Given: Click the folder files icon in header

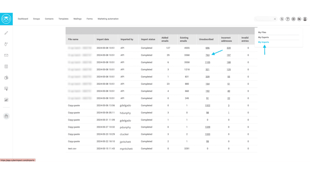Looking at the screenshot, I should coord(299,19).
